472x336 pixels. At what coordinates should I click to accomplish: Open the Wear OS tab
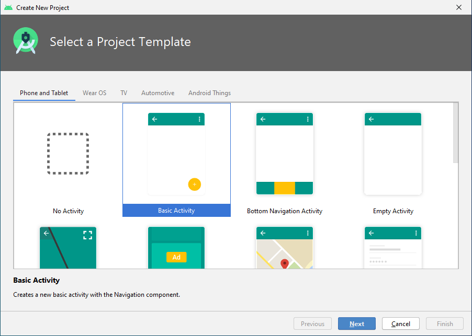94,93
